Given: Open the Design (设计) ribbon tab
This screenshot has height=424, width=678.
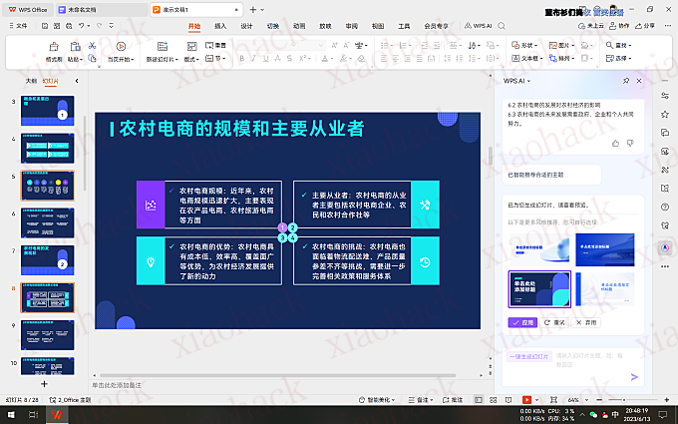Looking at the screenshot, I should [246, 26].
